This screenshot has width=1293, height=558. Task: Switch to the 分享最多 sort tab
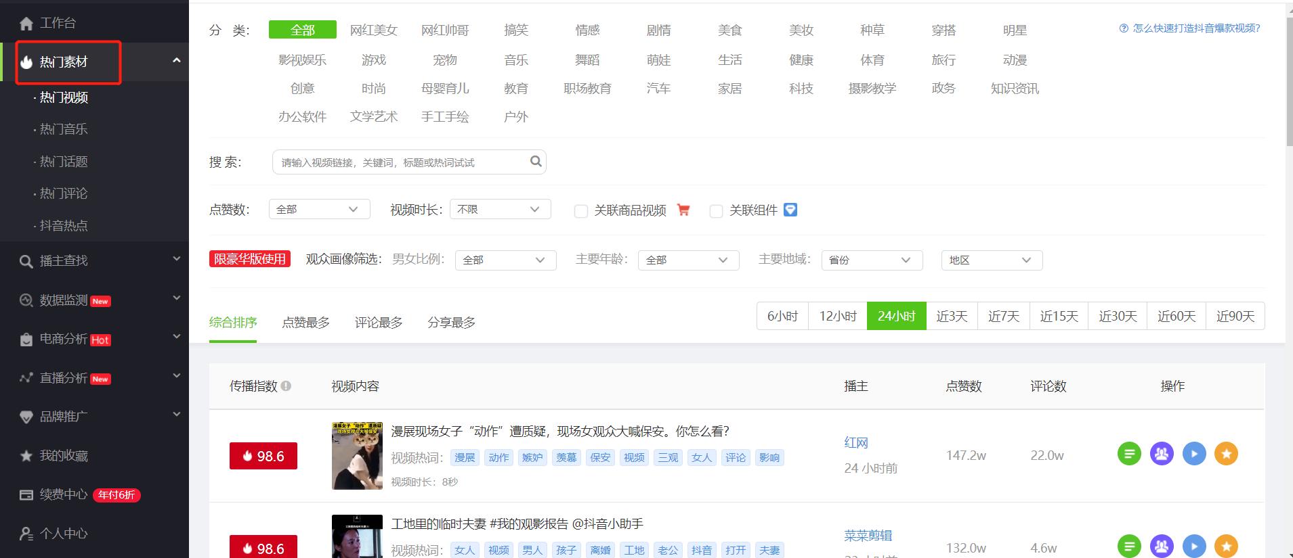coord(452,323)
